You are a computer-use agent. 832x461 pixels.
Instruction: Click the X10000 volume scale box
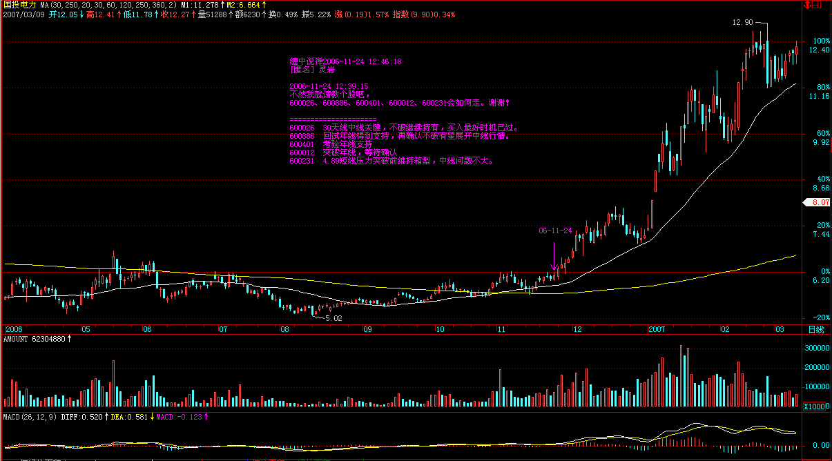816,407
